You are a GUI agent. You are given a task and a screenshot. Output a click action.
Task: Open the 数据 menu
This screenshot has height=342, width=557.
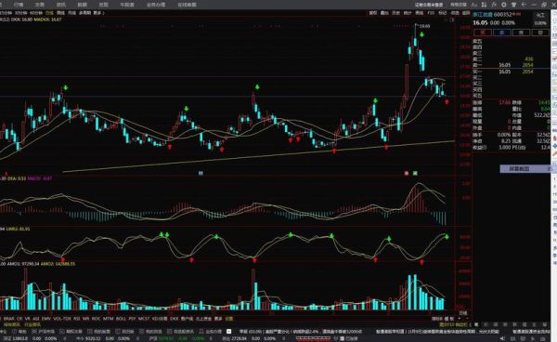pyautogui.click(x=82, y=5)
